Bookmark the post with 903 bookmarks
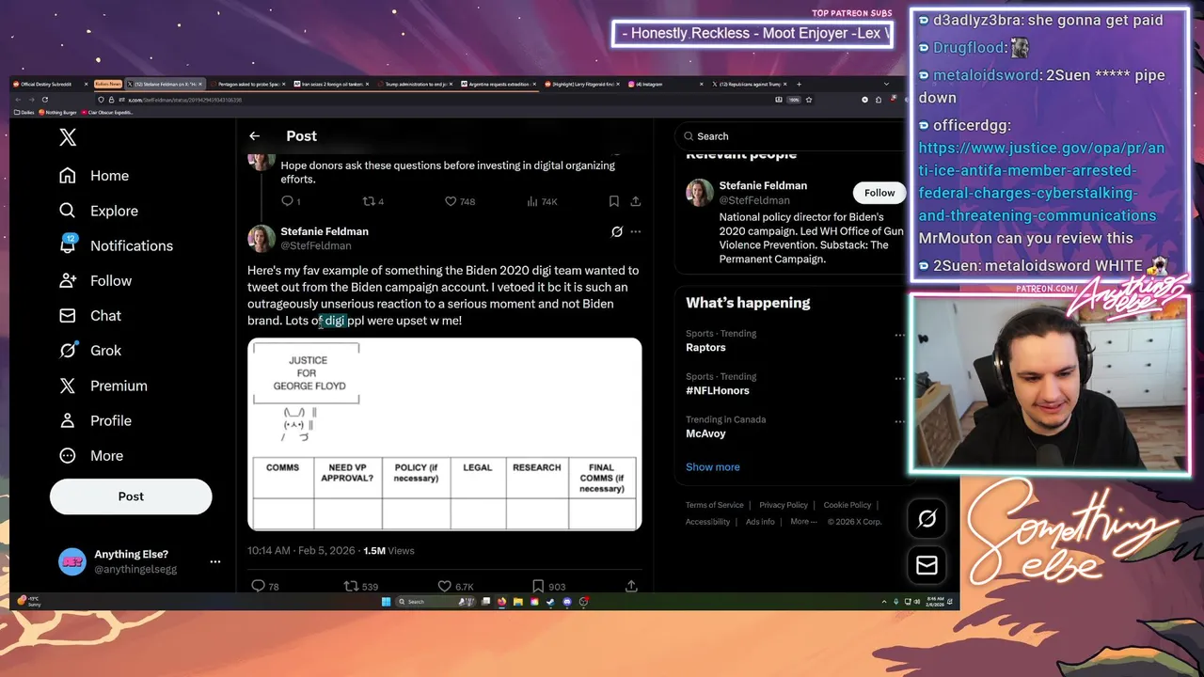The width and height of the screenshot is (1204, 677). point(548,586)
